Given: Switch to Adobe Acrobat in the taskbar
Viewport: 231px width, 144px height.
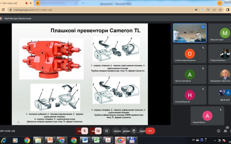Looking at the screenshot, I should click(x=109, y=140).
